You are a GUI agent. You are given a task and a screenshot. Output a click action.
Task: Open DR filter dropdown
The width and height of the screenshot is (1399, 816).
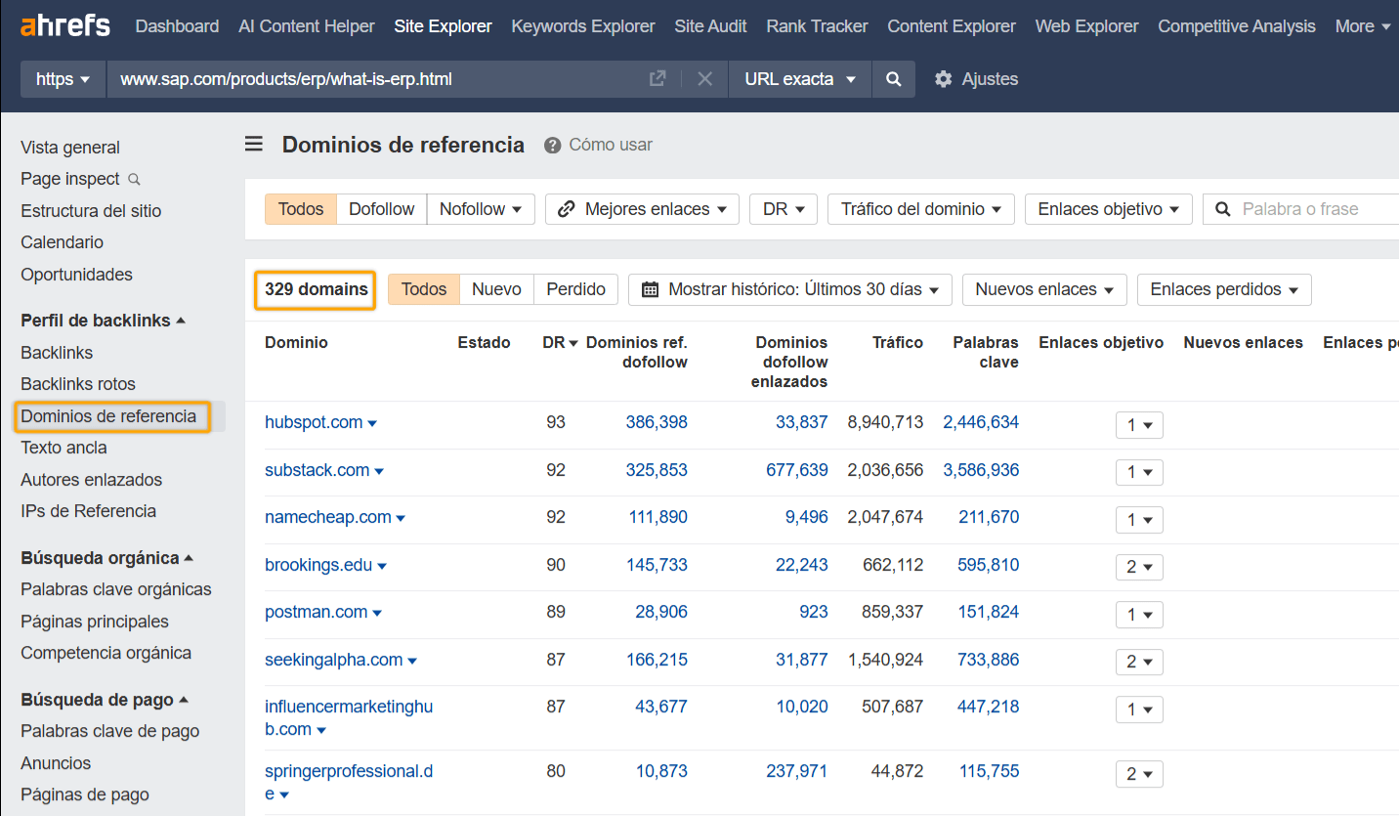point(784,209)
